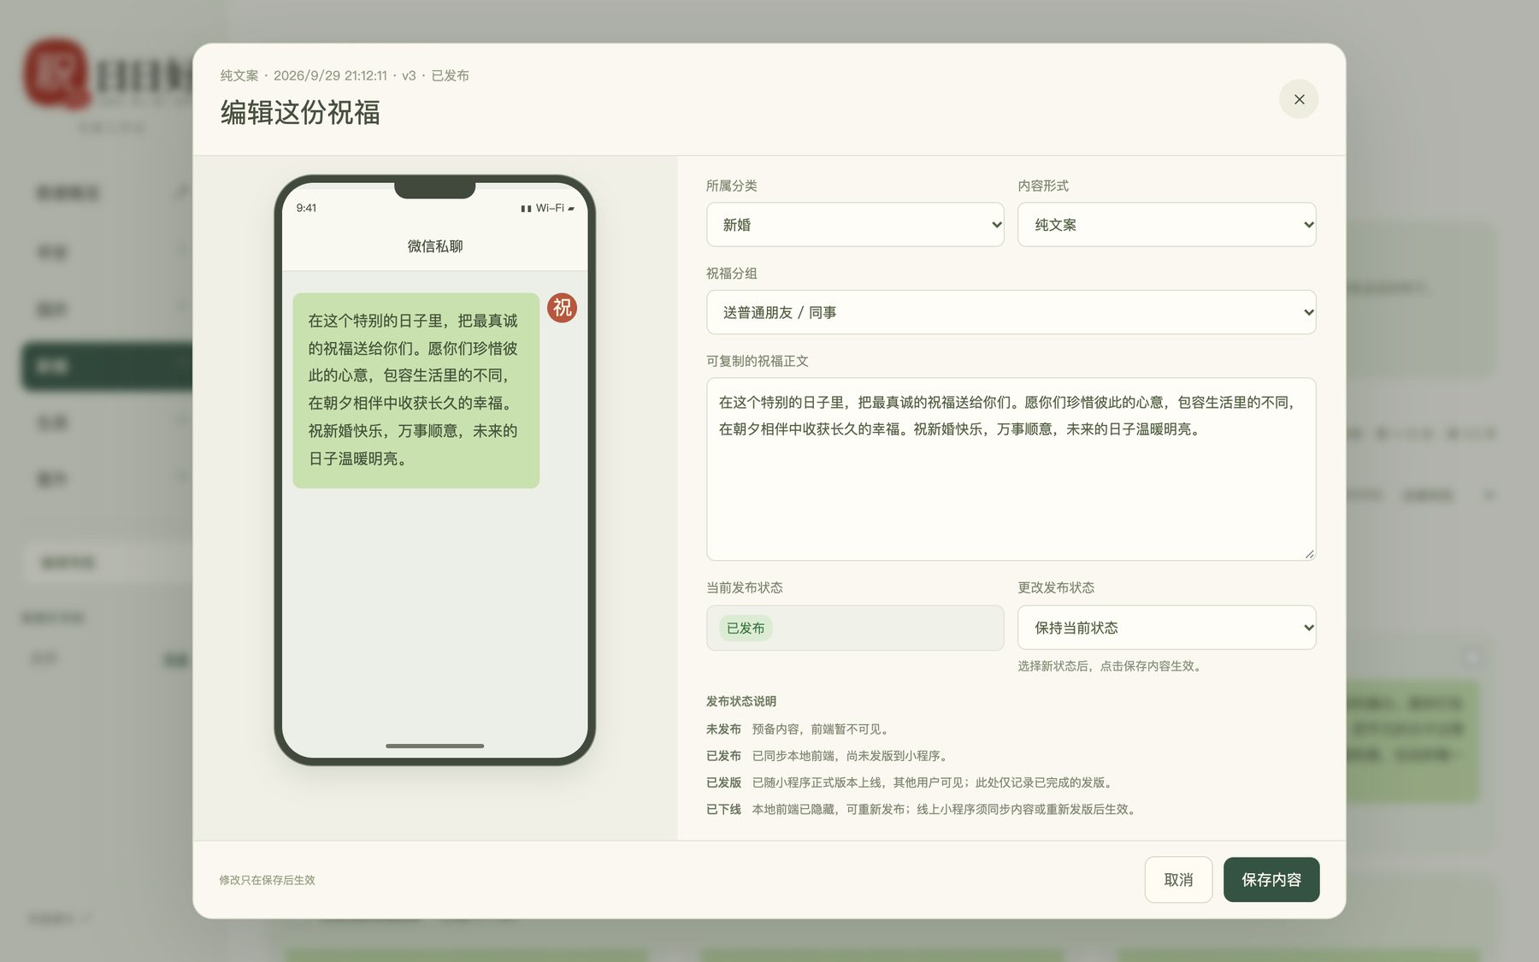
Task: Click the 已发版 status description row
Action: (x=910, y=782)
